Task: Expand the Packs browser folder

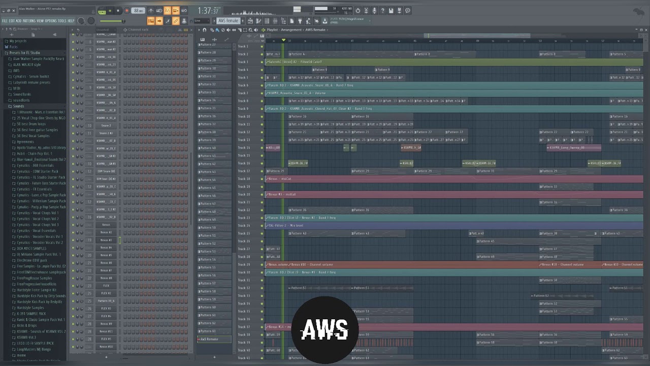Action: [x=13, y=47]
